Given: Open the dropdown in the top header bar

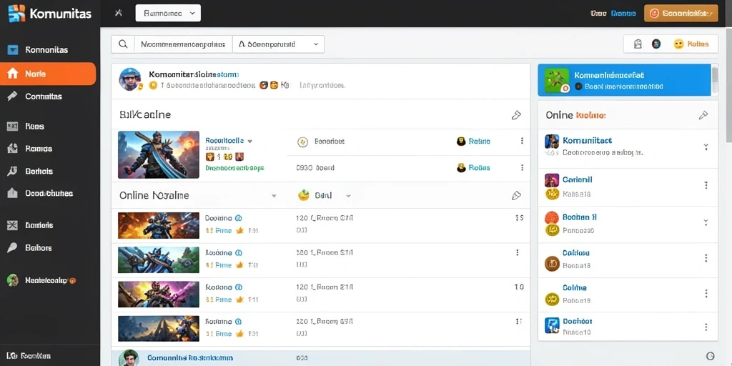Looking at the screenshot, I should pos(168,14).
